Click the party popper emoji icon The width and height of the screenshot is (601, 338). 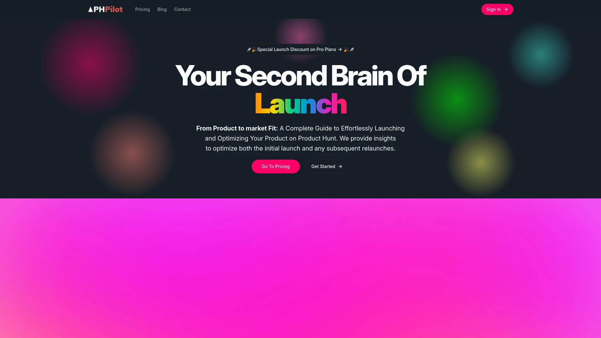click(x=254, y=49)
